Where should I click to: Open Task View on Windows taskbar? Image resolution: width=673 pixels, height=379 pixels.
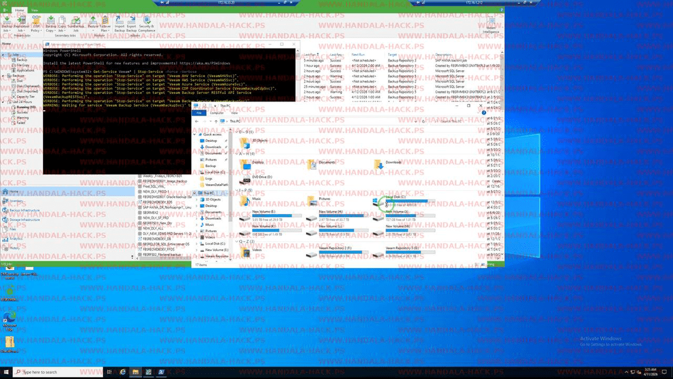(110, 372)
